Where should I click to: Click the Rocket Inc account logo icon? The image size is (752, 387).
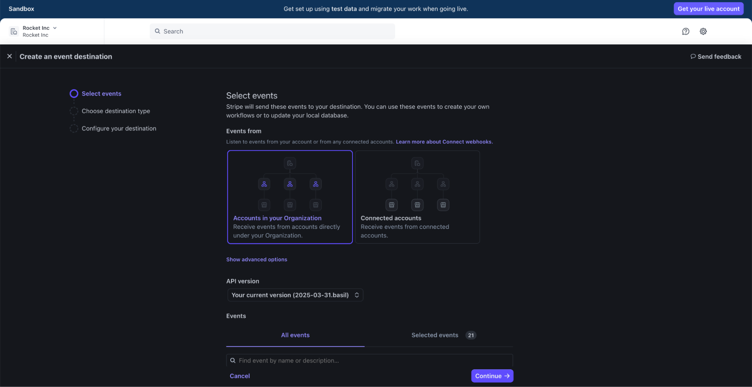tap(14, 32)
